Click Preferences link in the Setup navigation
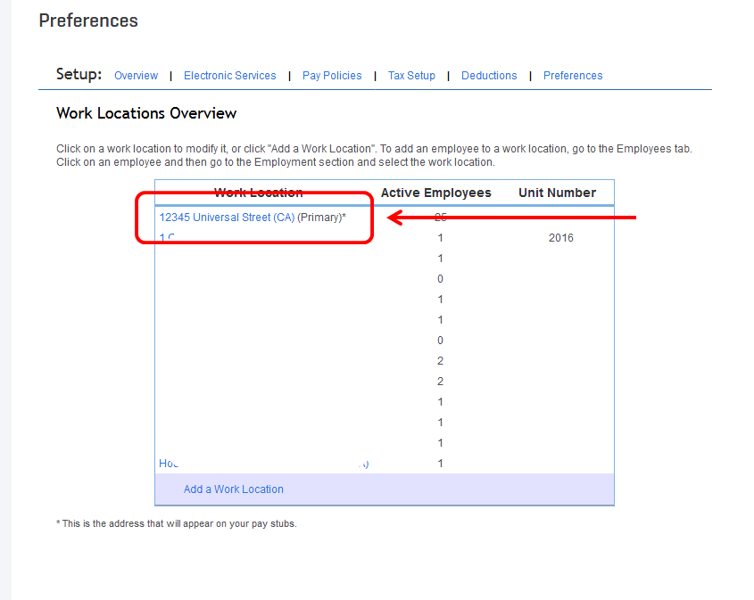The width and height of the screenshot is (754, 600). (x=573, y=76)
